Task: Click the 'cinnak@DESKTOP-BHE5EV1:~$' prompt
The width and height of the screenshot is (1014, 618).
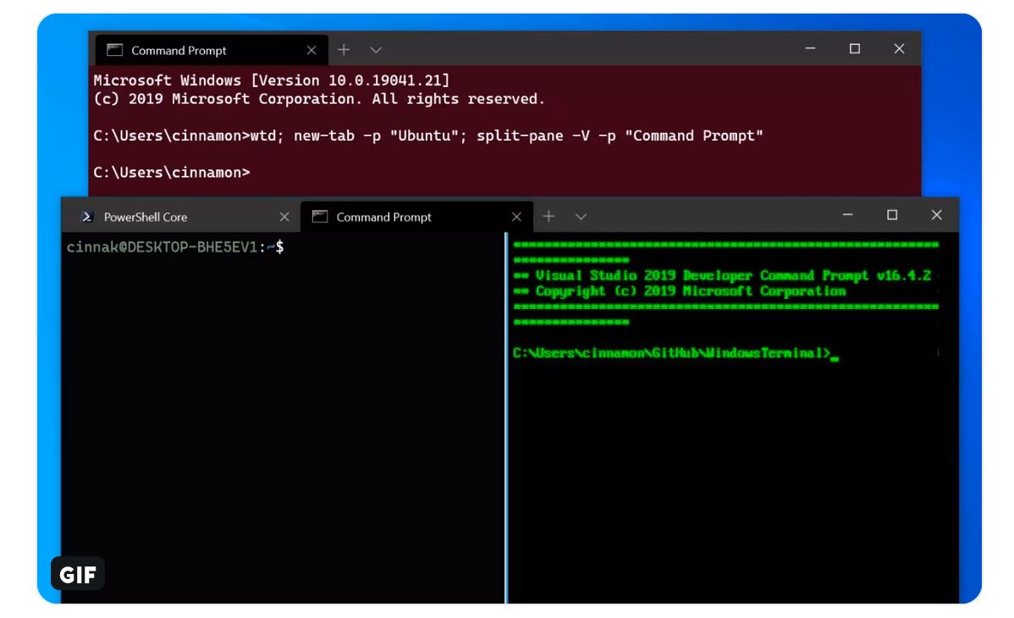Action: pos(175,247)
